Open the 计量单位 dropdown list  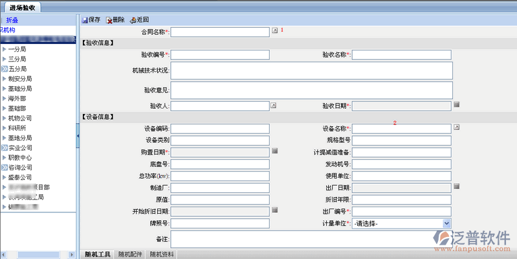point(446,223)
